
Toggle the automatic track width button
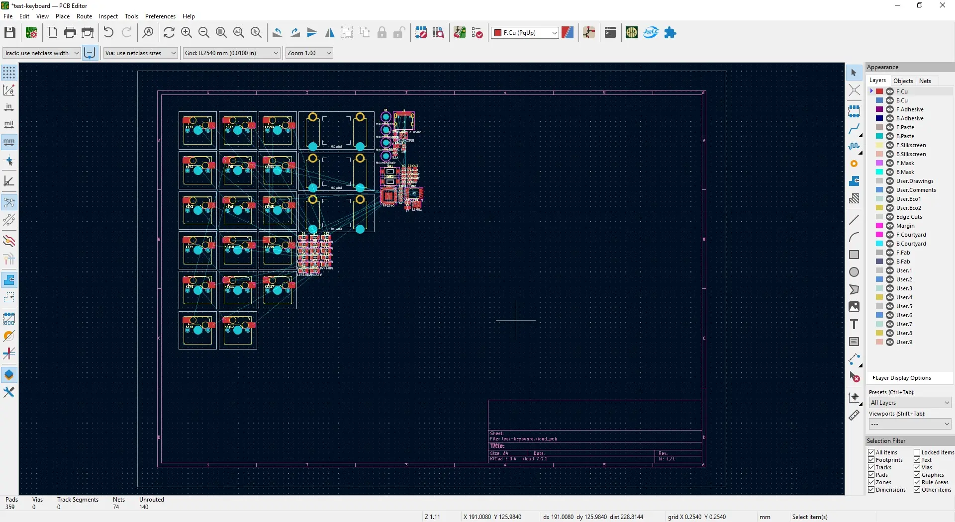[x=90, y=53]
